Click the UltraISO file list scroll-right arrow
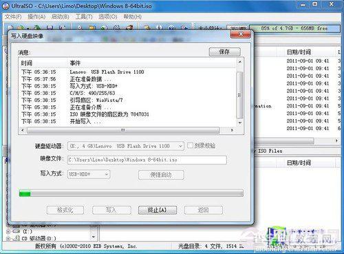The image size is (344, 254). point(336,140)
